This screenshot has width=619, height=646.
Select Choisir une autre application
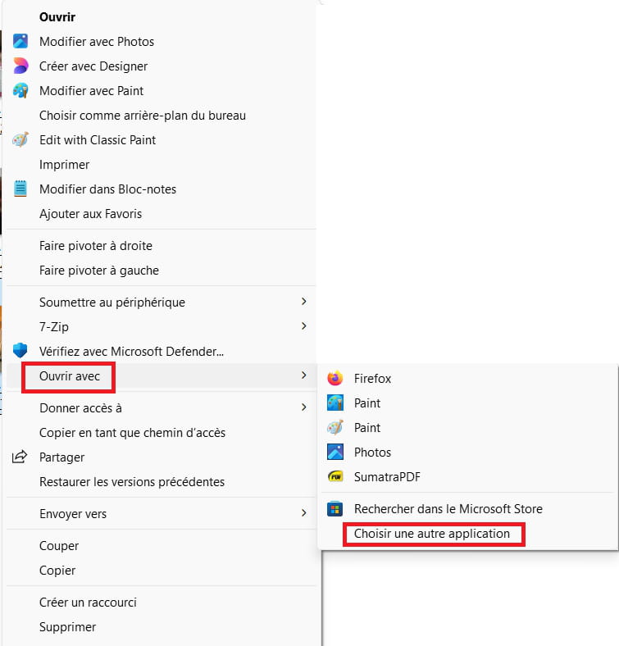tap(432, 534)
